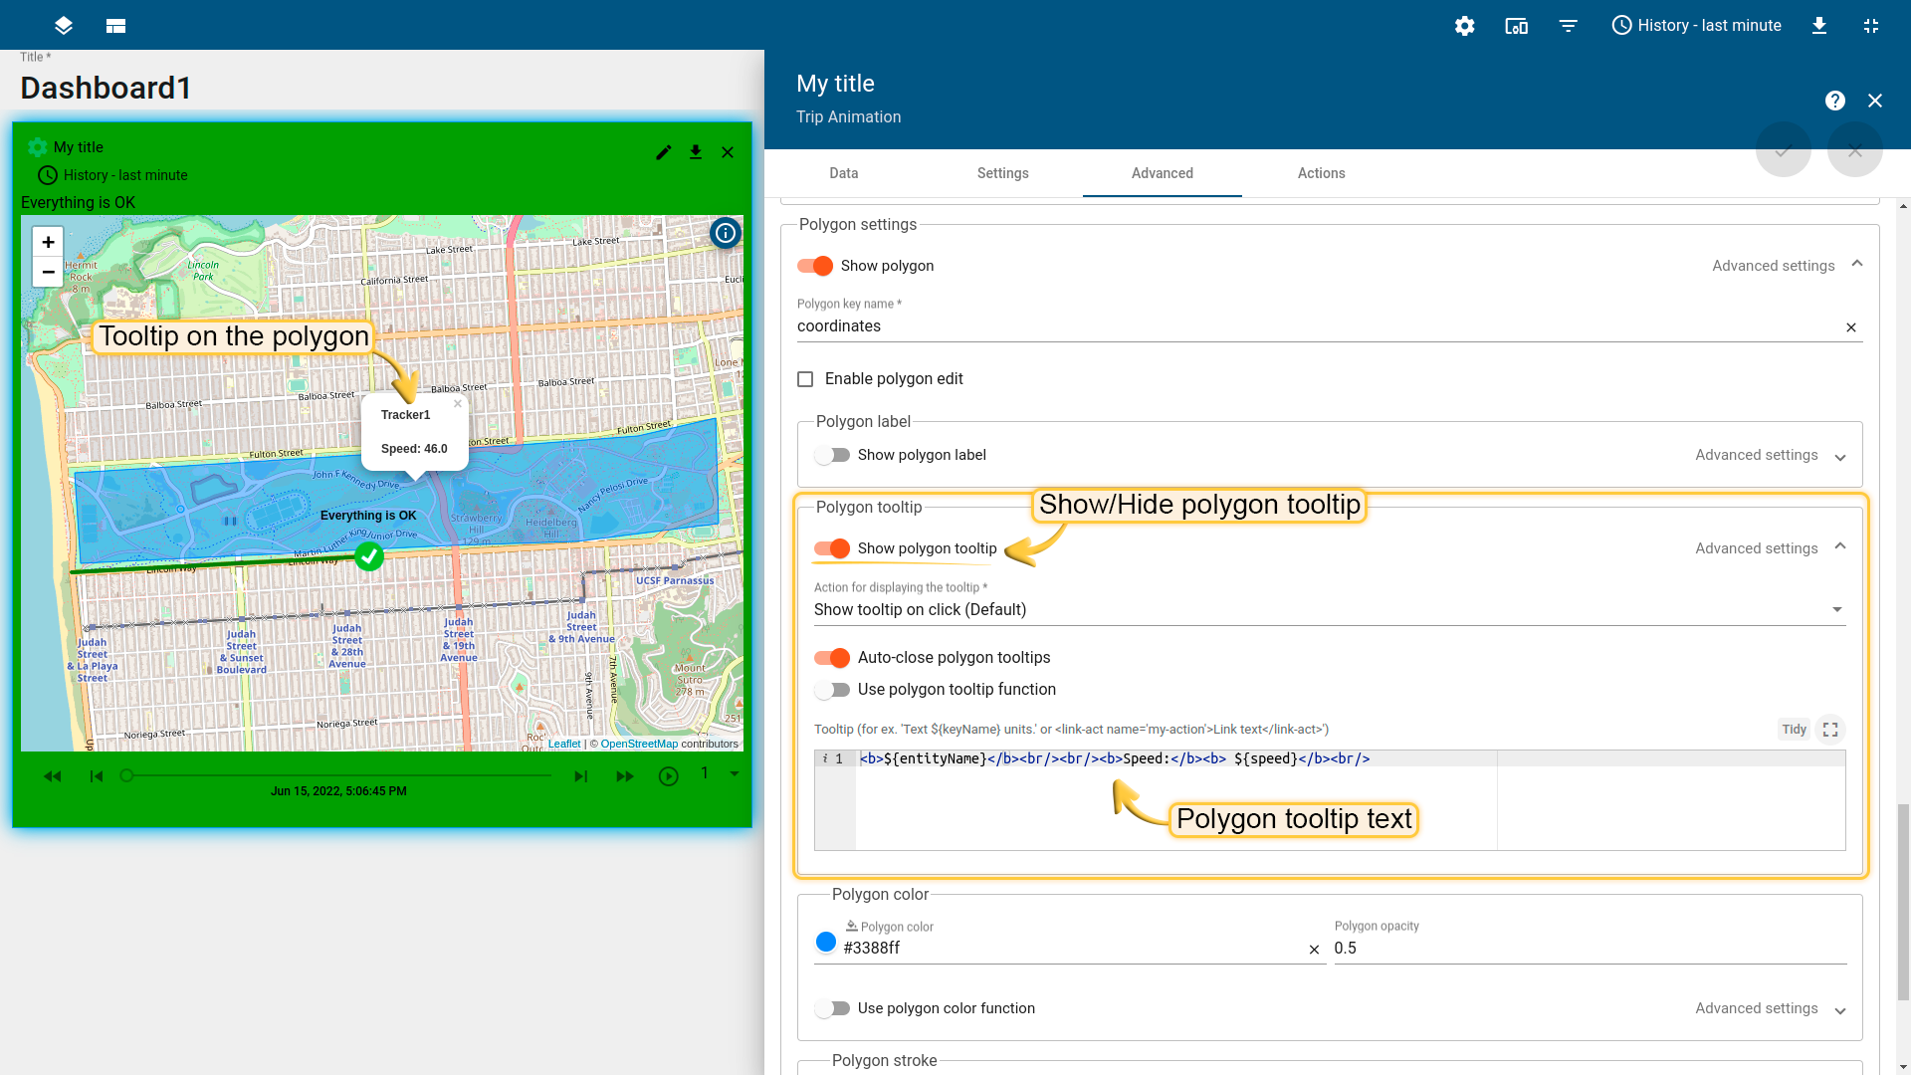Enable polygon edit checkbox

(805, 379)
